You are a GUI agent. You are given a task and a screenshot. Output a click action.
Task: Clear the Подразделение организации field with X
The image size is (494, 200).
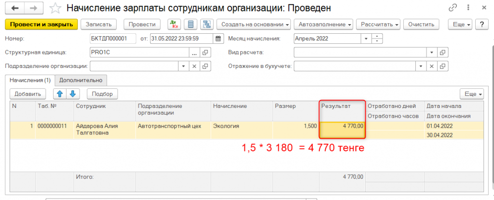point(194,66)
